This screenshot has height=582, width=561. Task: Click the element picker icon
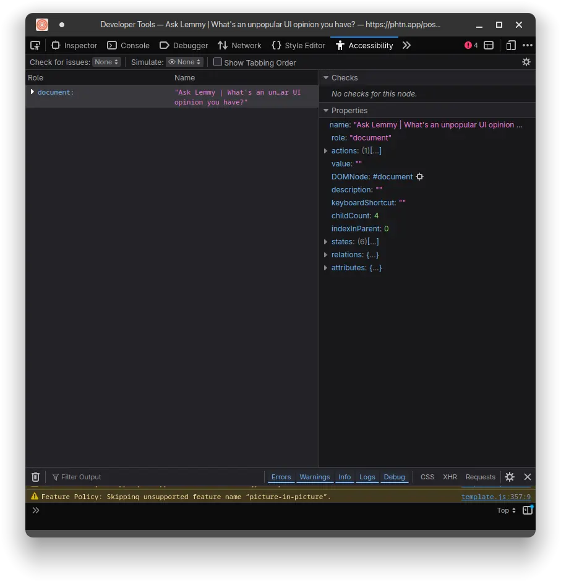pos(35,45)
